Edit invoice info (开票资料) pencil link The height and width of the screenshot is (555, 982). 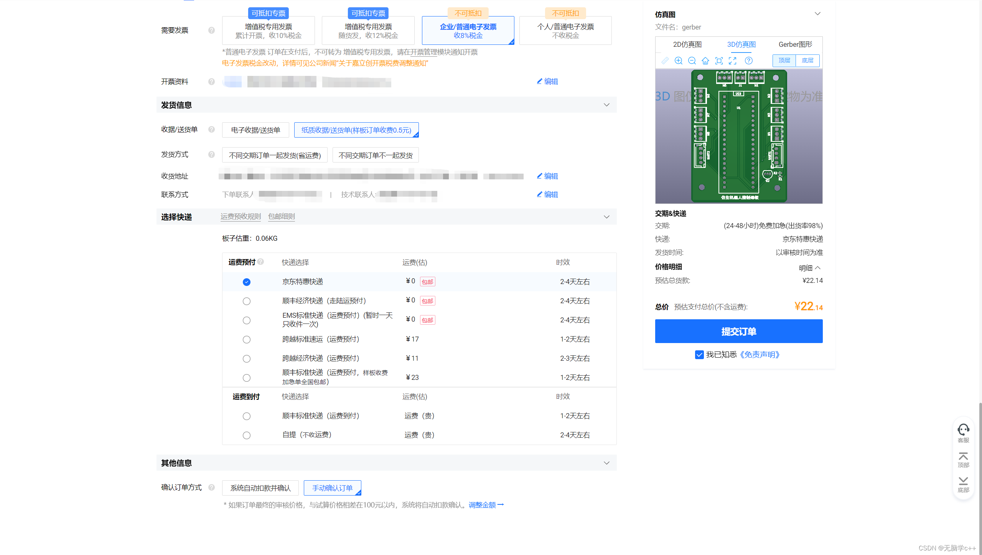pos(547,81)
